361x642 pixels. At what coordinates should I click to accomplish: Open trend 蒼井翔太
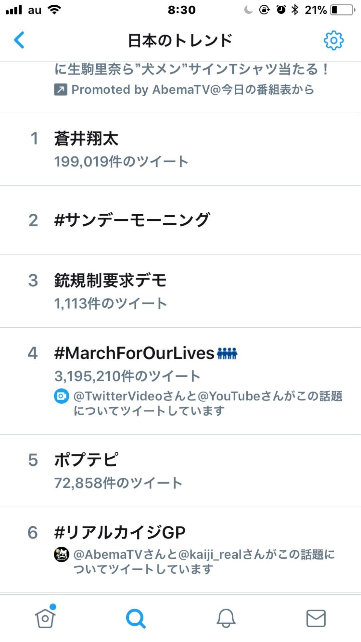pyautogui.click(x=86, y=139)
